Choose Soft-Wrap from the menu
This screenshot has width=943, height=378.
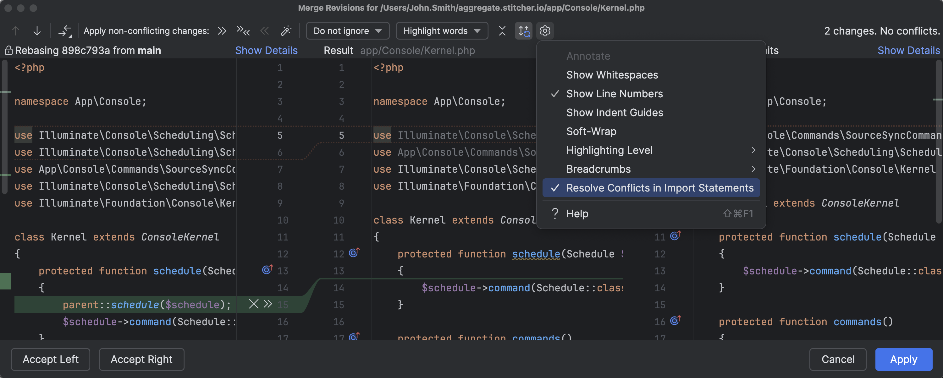[x=591, y=131]
